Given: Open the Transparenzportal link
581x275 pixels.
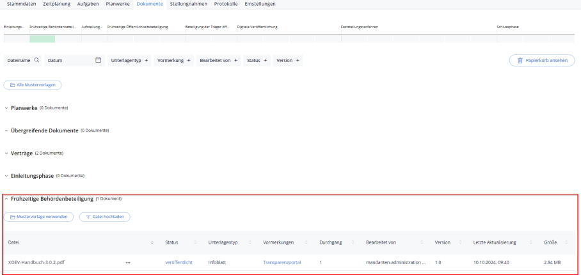Looking at the screenshot, I should [x=282, y=262].
